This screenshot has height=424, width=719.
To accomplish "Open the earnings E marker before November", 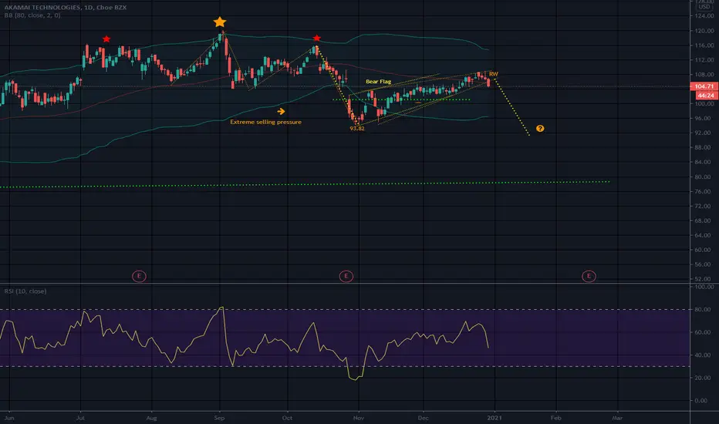I will tap(346, 276).
